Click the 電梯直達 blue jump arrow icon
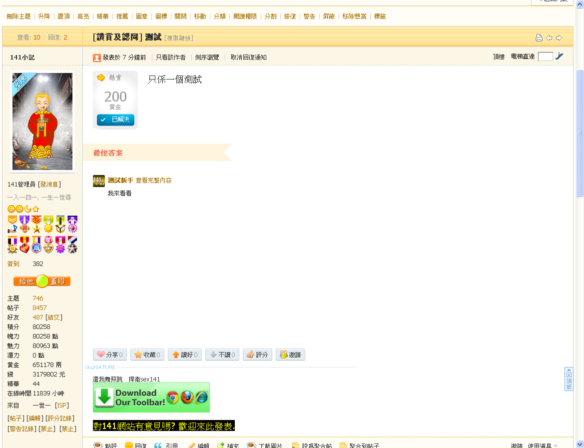 coord(559,56)
